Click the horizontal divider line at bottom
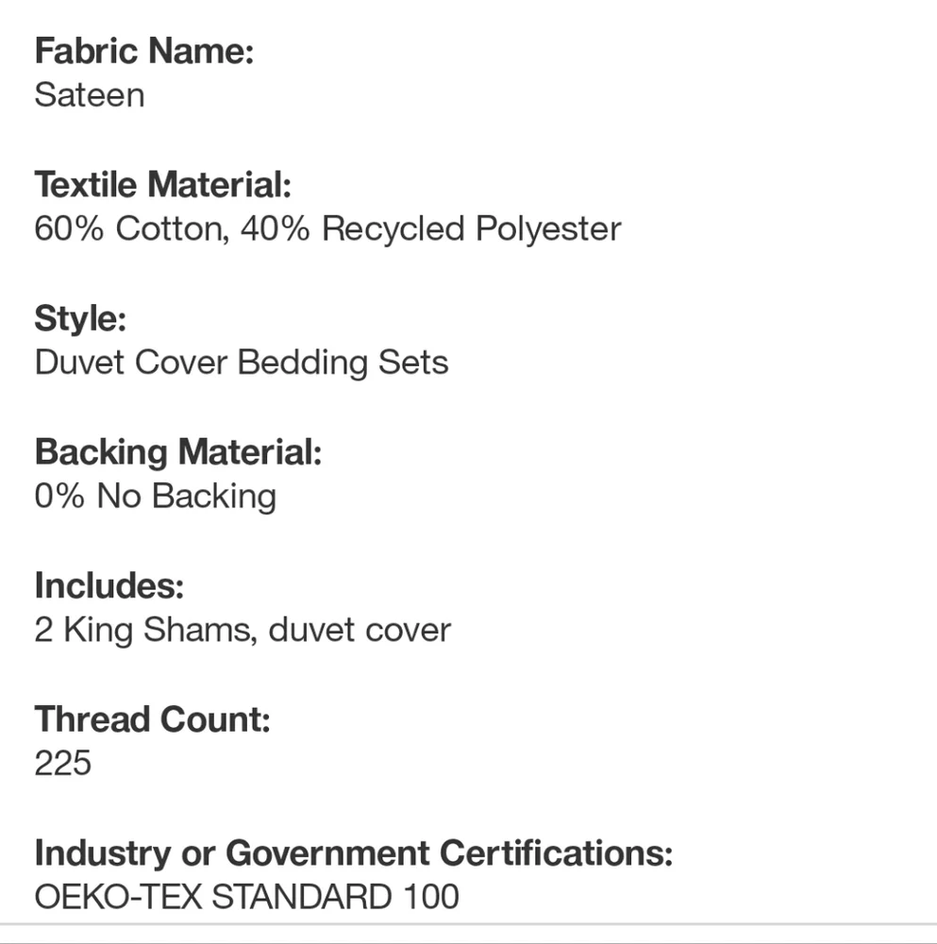Image resolution: width=937 pixels, height=944 pixels. click(468, 924)
